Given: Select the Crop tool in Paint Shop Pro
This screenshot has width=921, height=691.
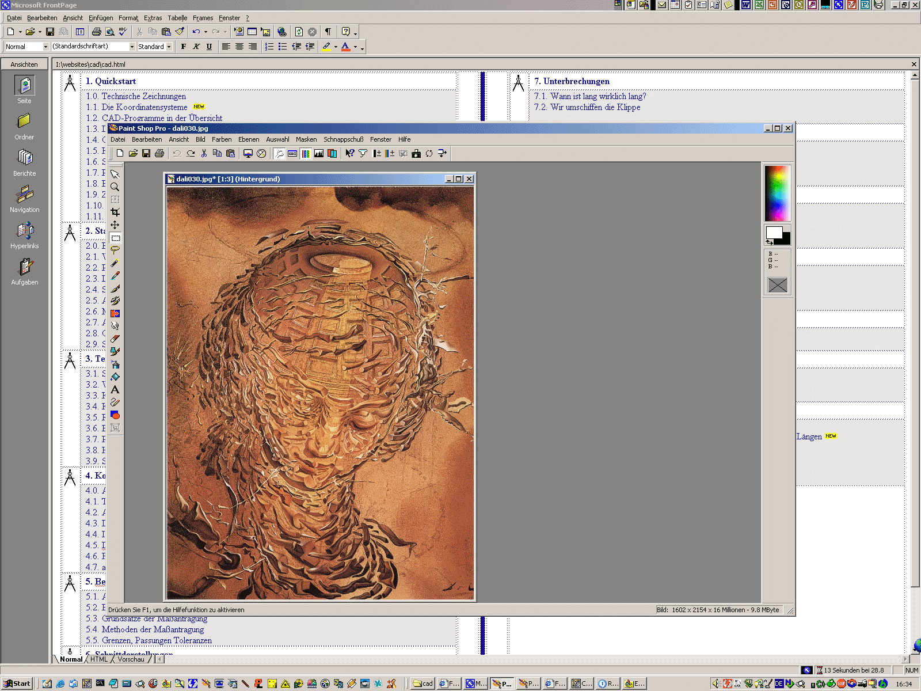Looking at the screenshot, I should [115, 212].
